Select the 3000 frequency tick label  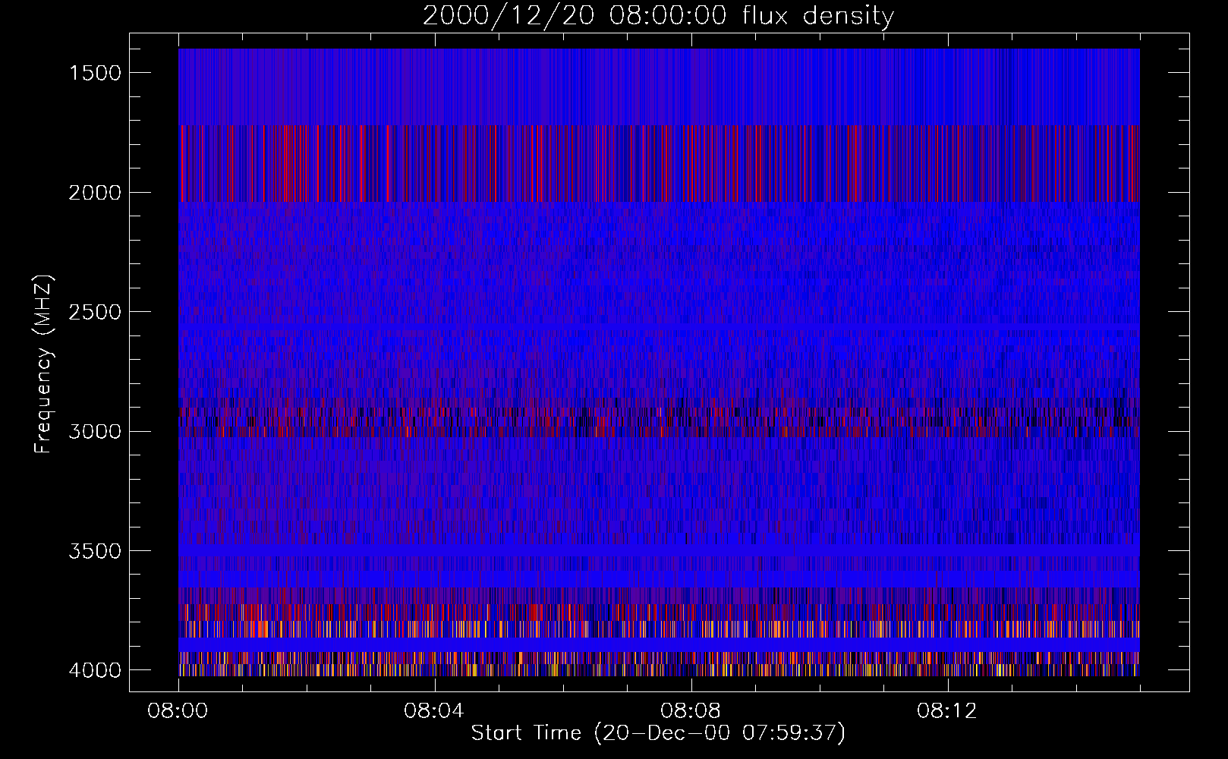(x=95, y=432)
